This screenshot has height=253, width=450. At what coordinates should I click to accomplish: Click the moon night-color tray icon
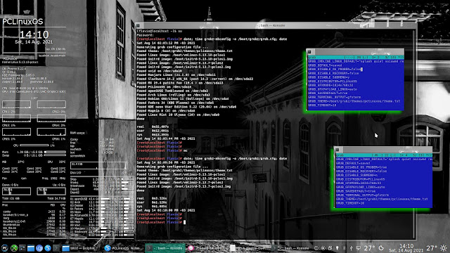point(381,248)
